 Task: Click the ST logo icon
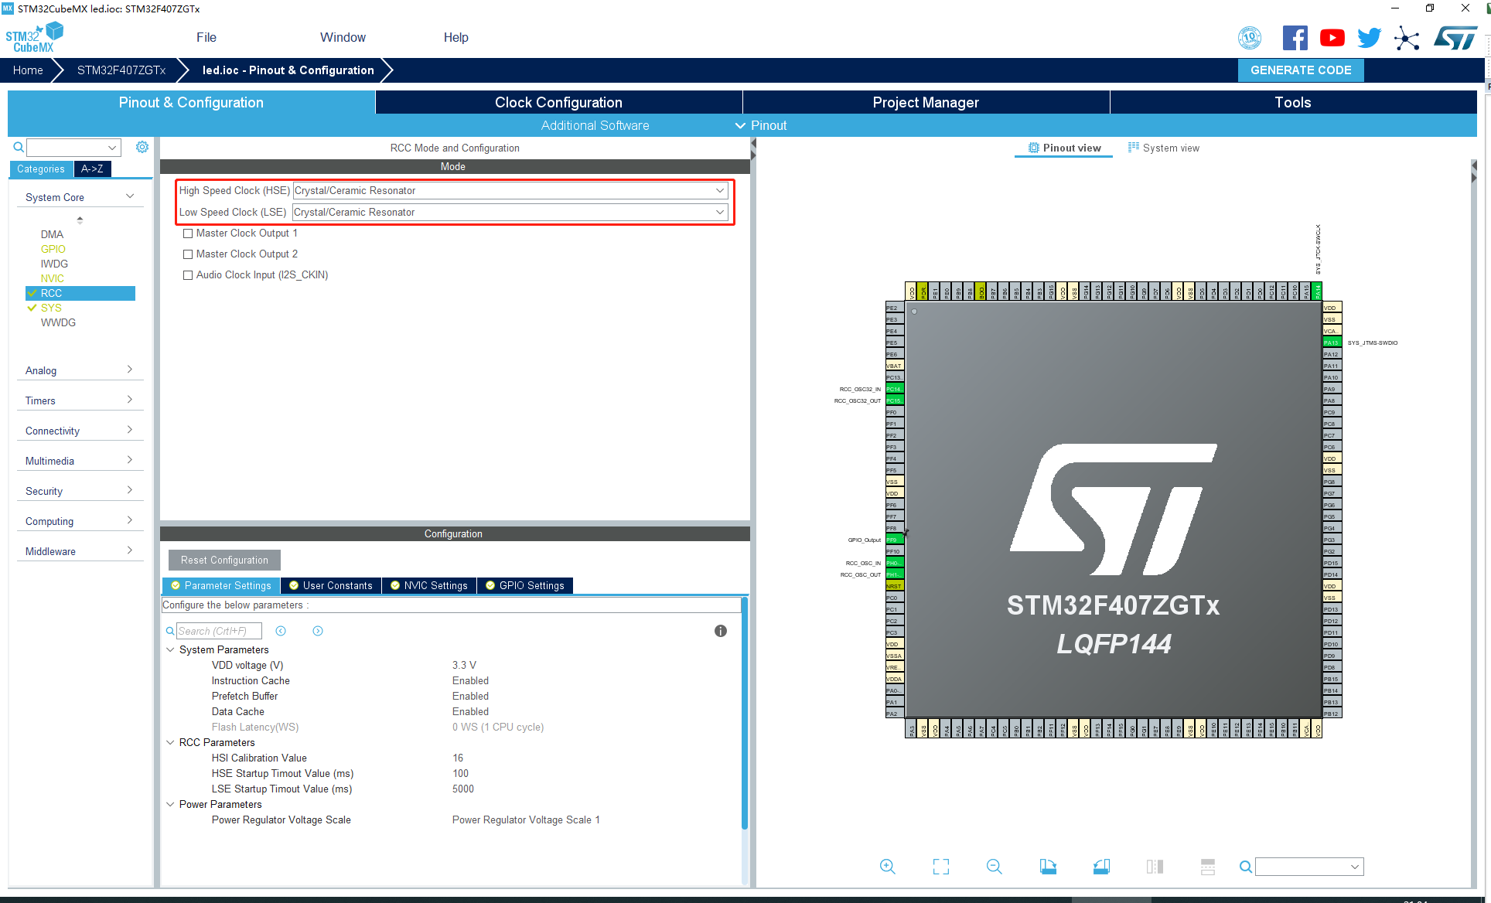click(x=1455, y=37)
